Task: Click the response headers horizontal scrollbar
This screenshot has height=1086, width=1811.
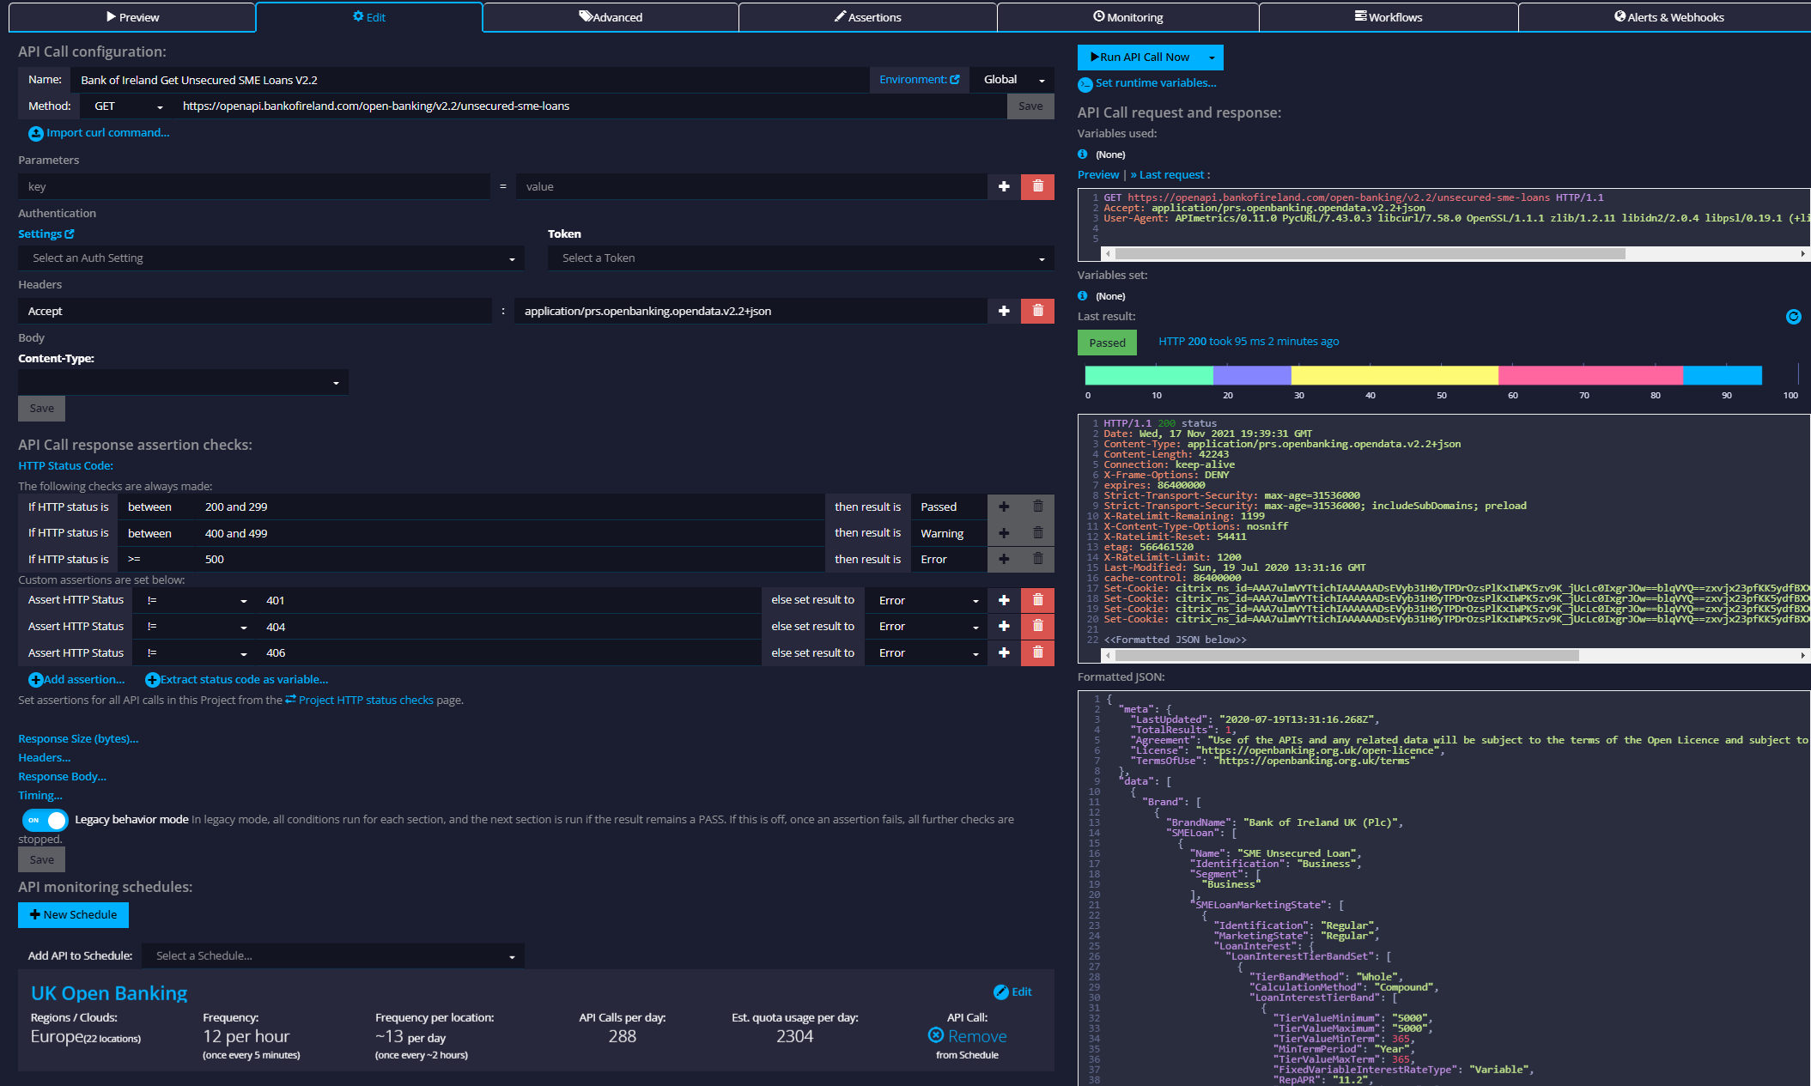Action: (1346, 656)
